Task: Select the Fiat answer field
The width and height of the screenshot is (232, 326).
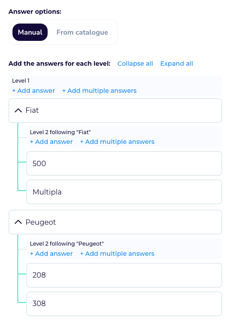Action: [115, 111]
